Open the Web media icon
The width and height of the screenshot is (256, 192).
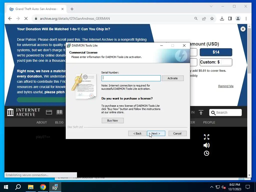tap(49, 112)
